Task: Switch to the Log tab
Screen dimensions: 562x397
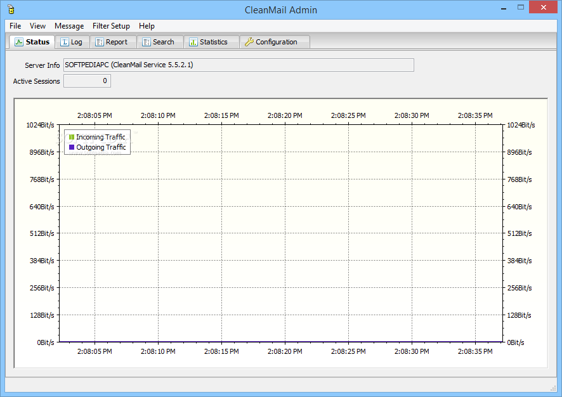Action: click(x=72, y=42)
